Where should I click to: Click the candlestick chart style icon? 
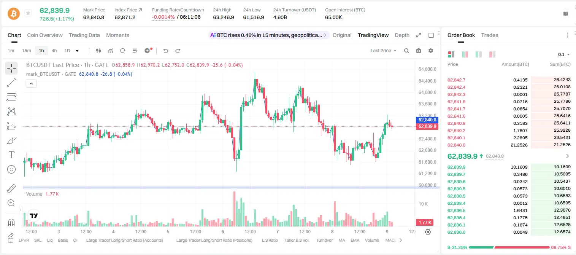click(x=99, y=51)
